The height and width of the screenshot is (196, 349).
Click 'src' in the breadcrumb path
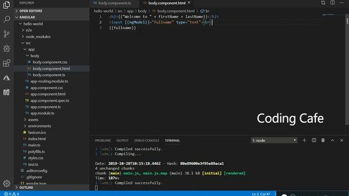pyautogui.click(x=120, y=11)
